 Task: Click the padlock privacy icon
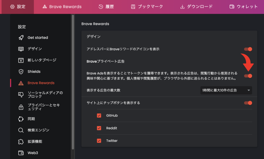(x=21, y=107)
